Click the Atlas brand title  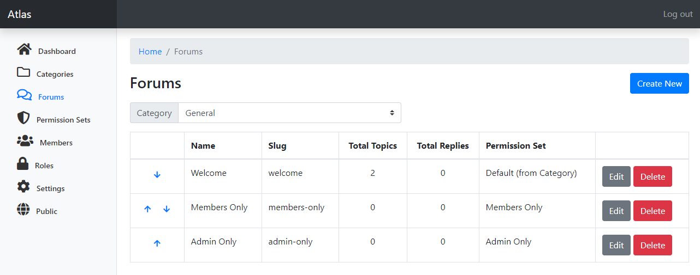(x=20, y=14)
